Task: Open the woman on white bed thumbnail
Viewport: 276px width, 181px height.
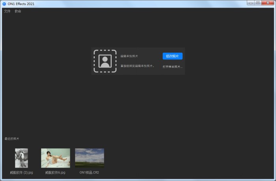Action: tap(55, 158)
